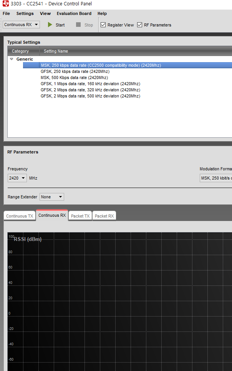Switch to the Packet TX tab
This screenshot has width=232, height=371.
point(80,216)
